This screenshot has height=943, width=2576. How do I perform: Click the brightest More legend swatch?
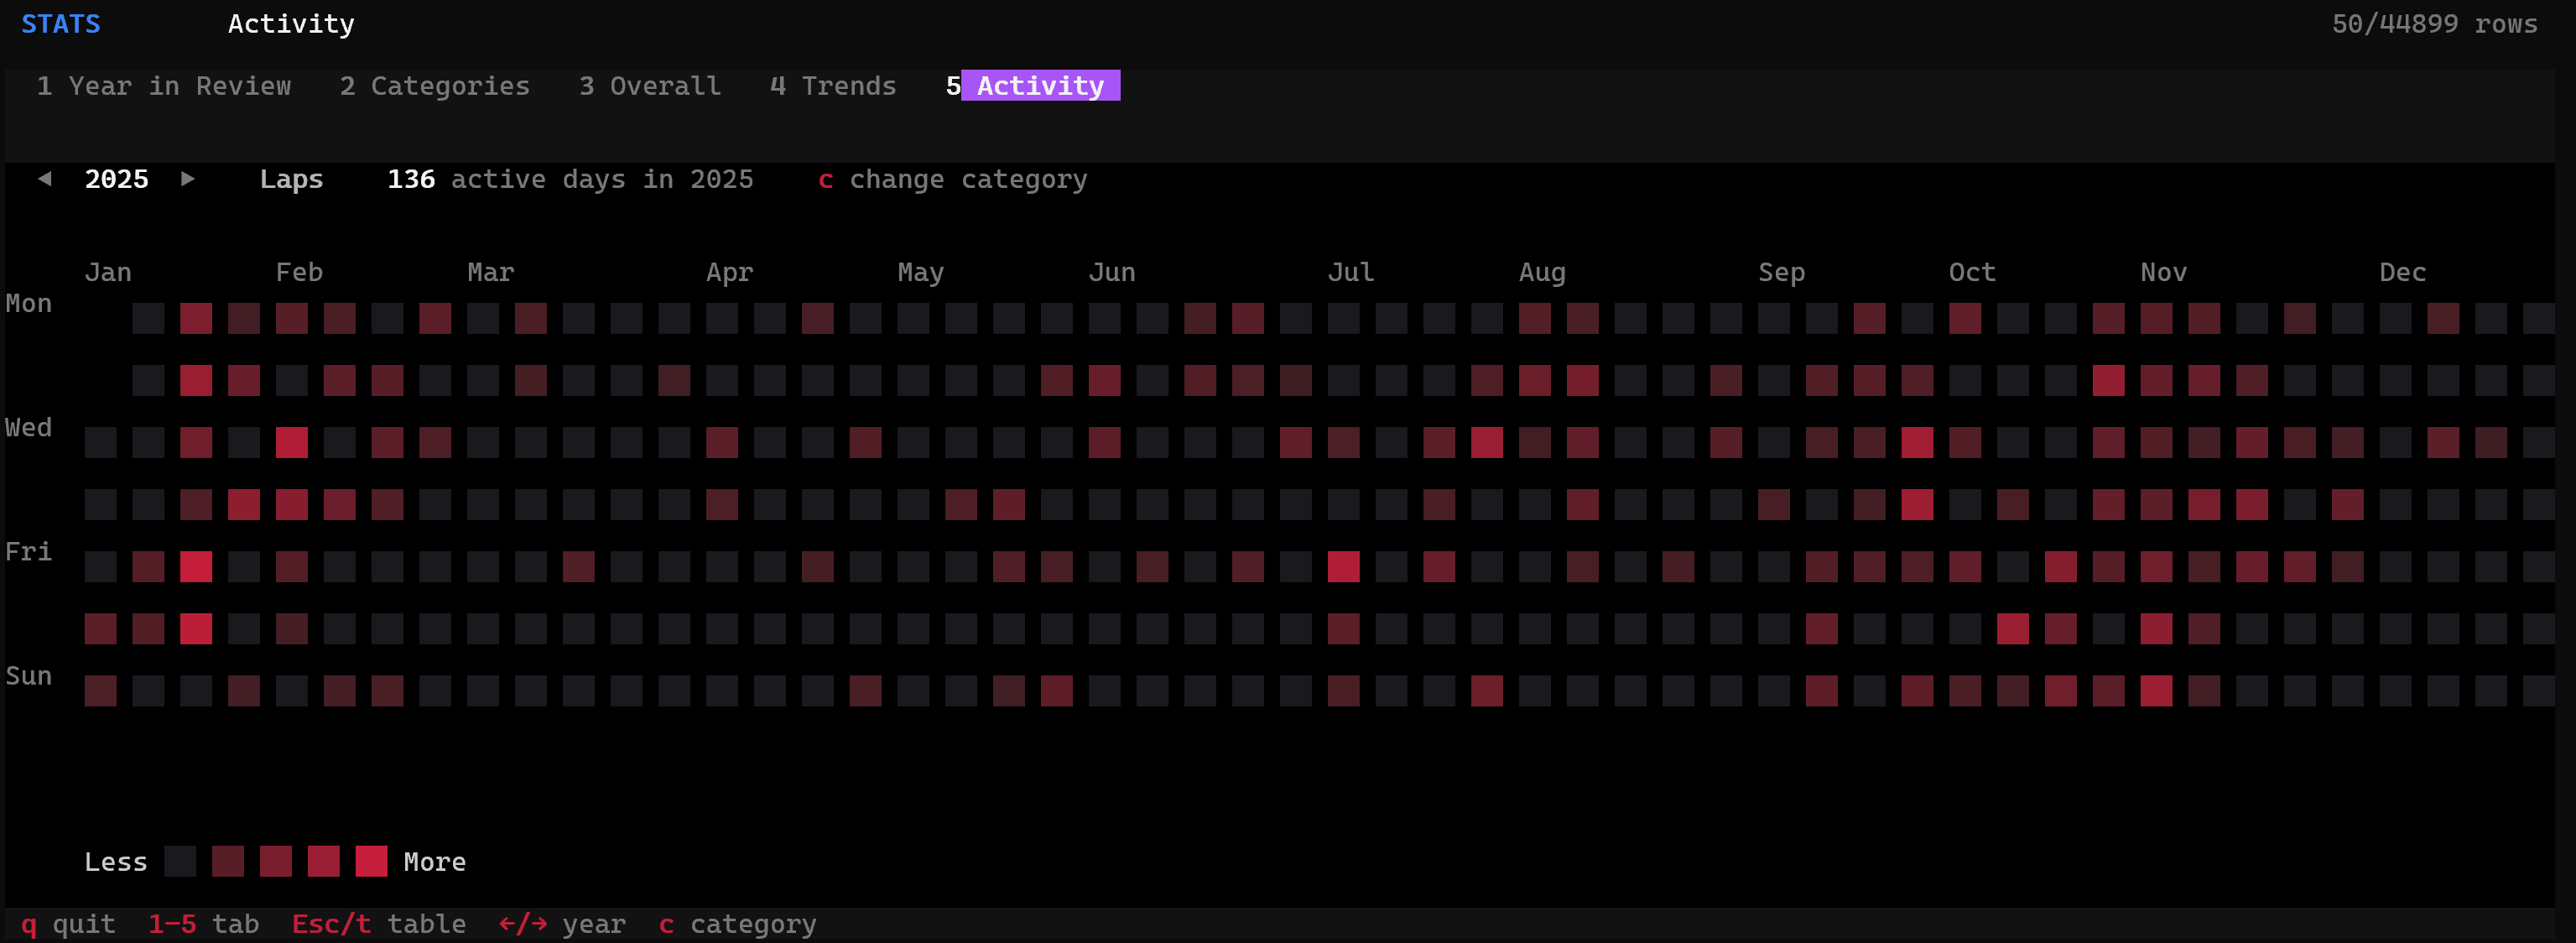(371, 862)
